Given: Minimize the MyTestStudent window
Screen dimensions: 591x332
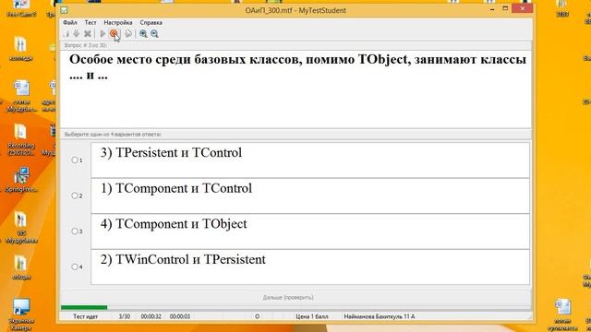Looking at the screenshot, I should (492, 9).
